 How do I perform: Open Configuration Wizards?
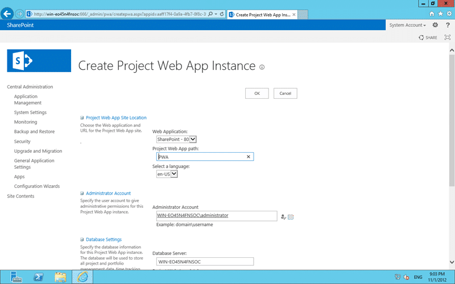pos(37,186)
